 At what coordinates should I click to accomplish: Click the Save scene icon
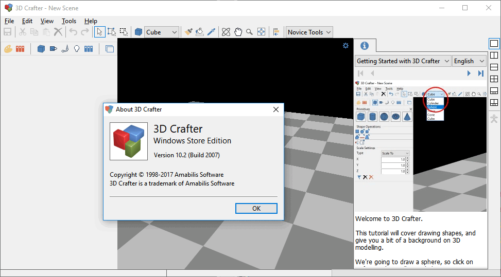click(x=7, y=32)
